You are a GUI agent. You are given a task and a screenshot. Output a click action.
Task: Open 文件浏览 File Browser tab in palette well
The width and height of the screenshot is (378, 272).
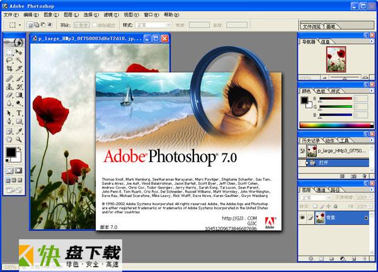coord(311,27)
